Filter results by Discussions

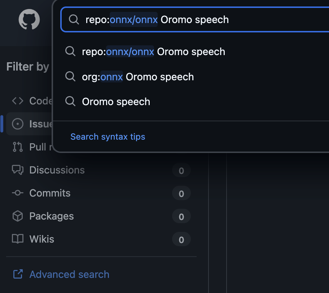click(57, 170)
